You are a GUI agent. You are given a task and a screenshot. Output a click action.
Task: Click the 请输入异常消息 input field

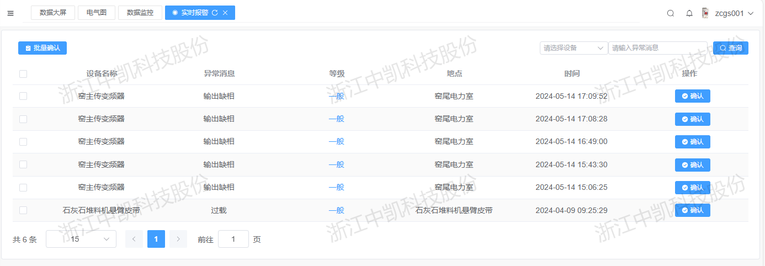pos(657,48)
